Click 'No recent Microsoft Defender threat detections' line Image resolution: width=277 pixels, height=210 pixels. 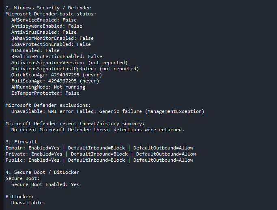98,130
